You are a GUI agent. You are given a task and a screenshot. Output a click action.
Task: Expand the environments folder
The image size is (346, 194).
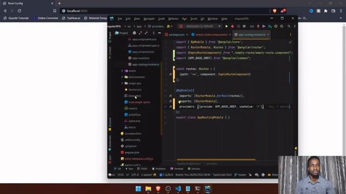point(122,77)
